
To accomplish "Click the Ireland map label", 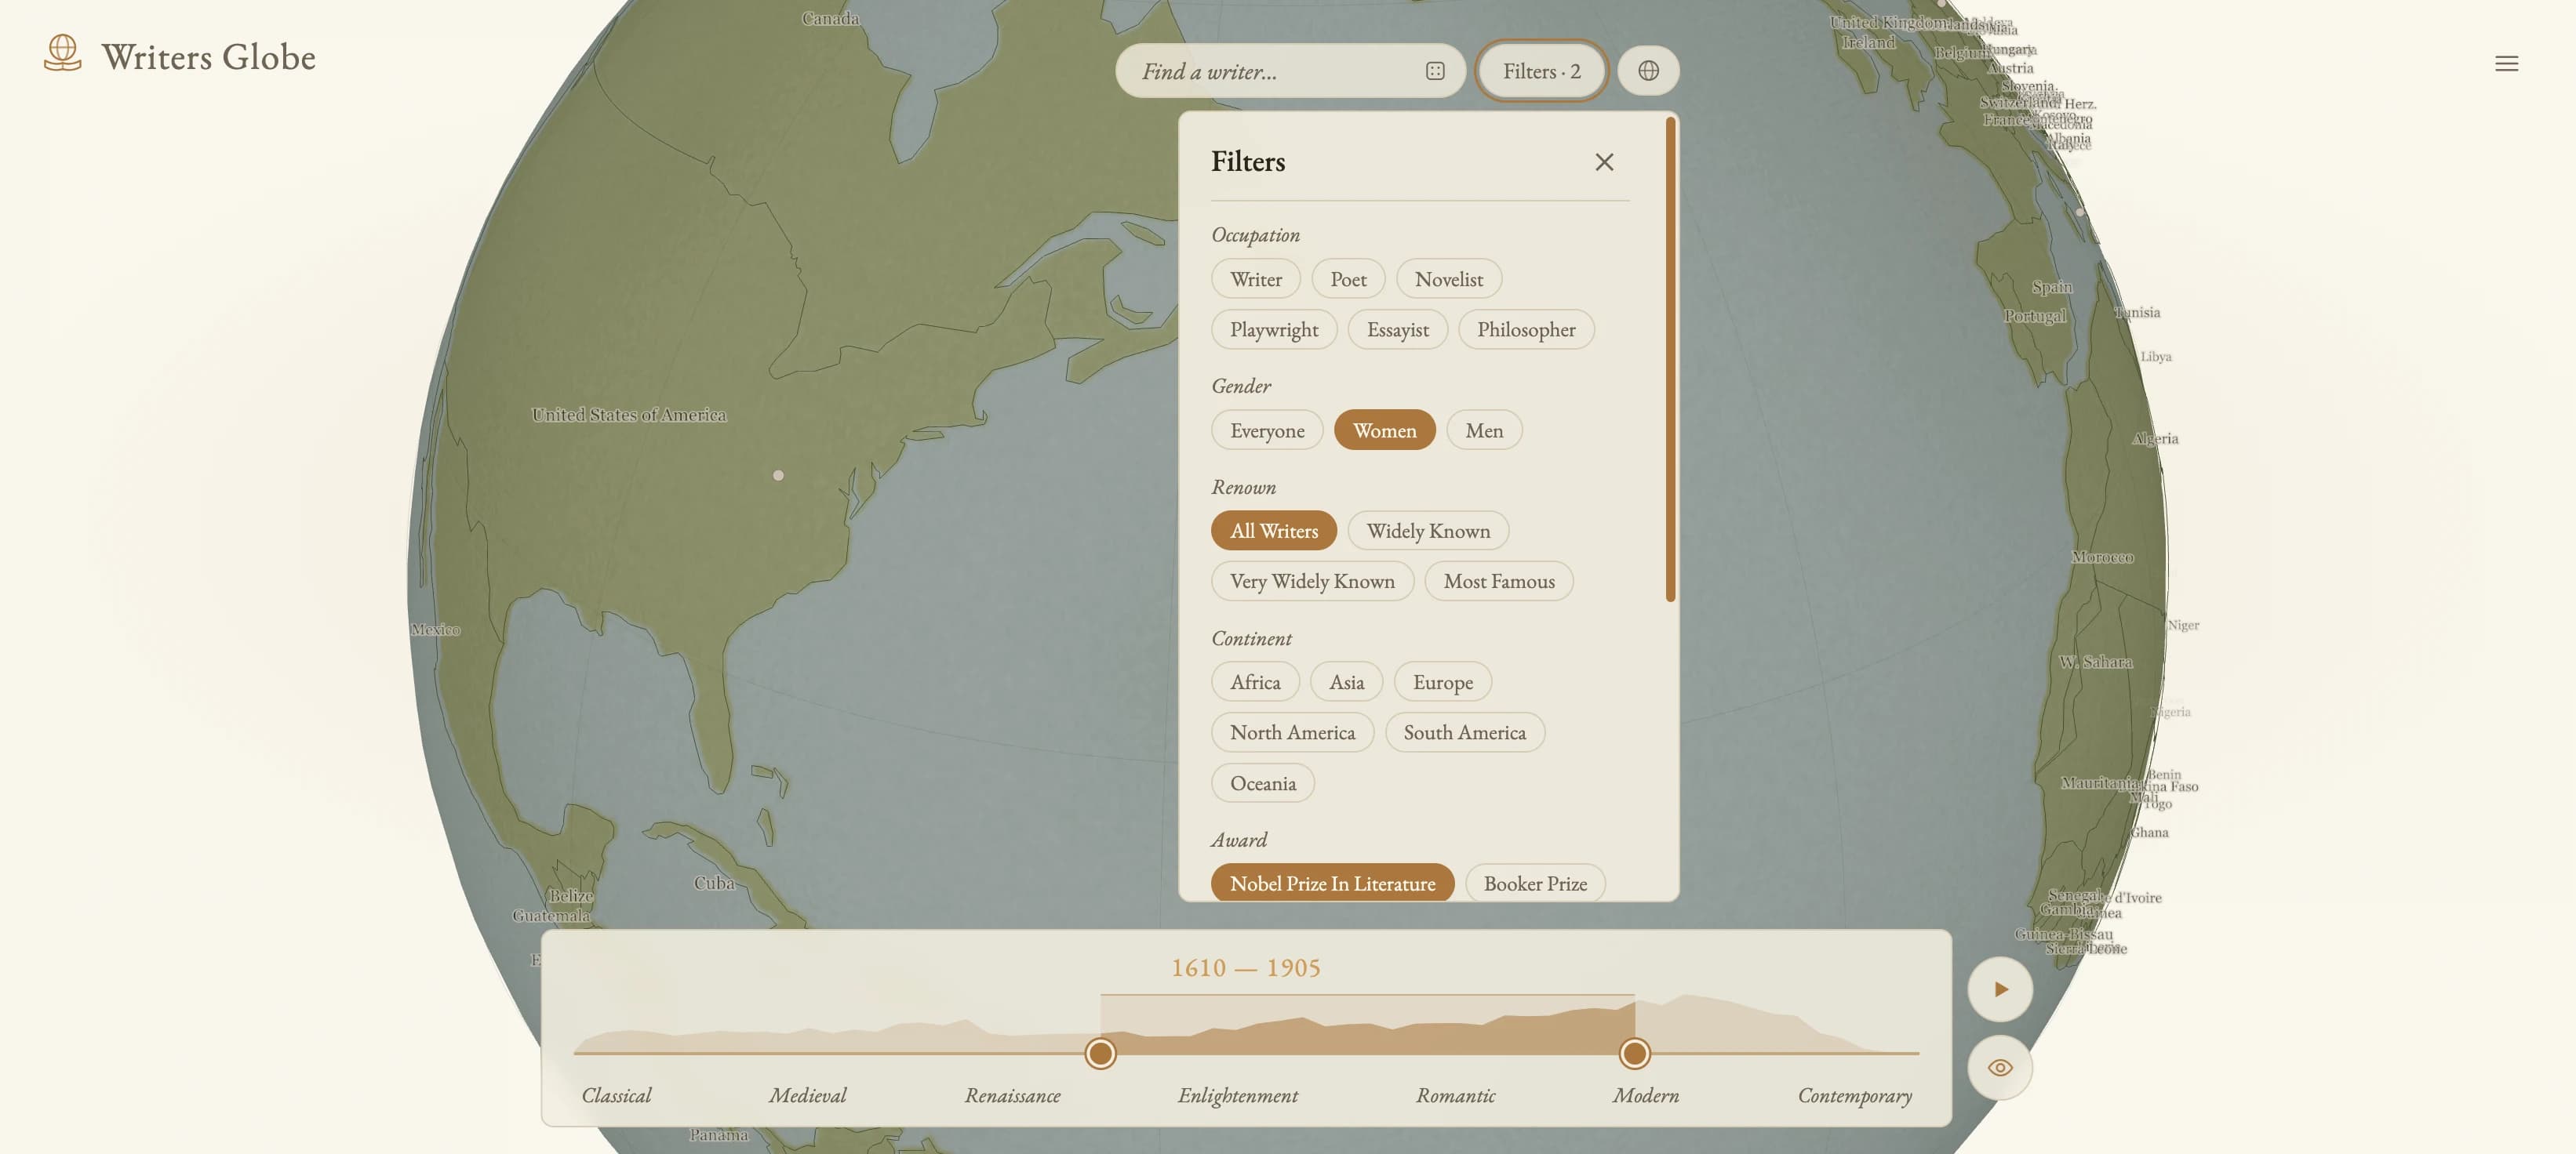I will [1868, 42].
